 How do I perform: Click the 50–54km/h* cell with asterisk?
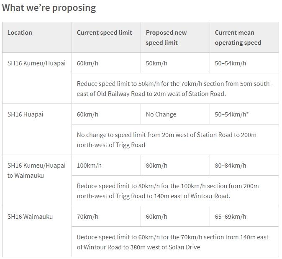coord(232,114)
